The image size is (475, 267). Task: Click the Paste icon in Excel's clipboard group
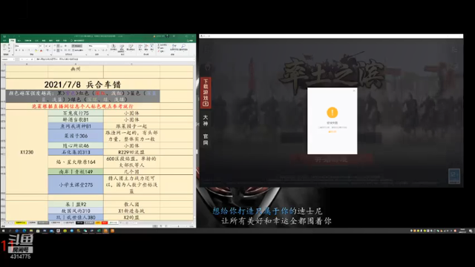[4, 46]
